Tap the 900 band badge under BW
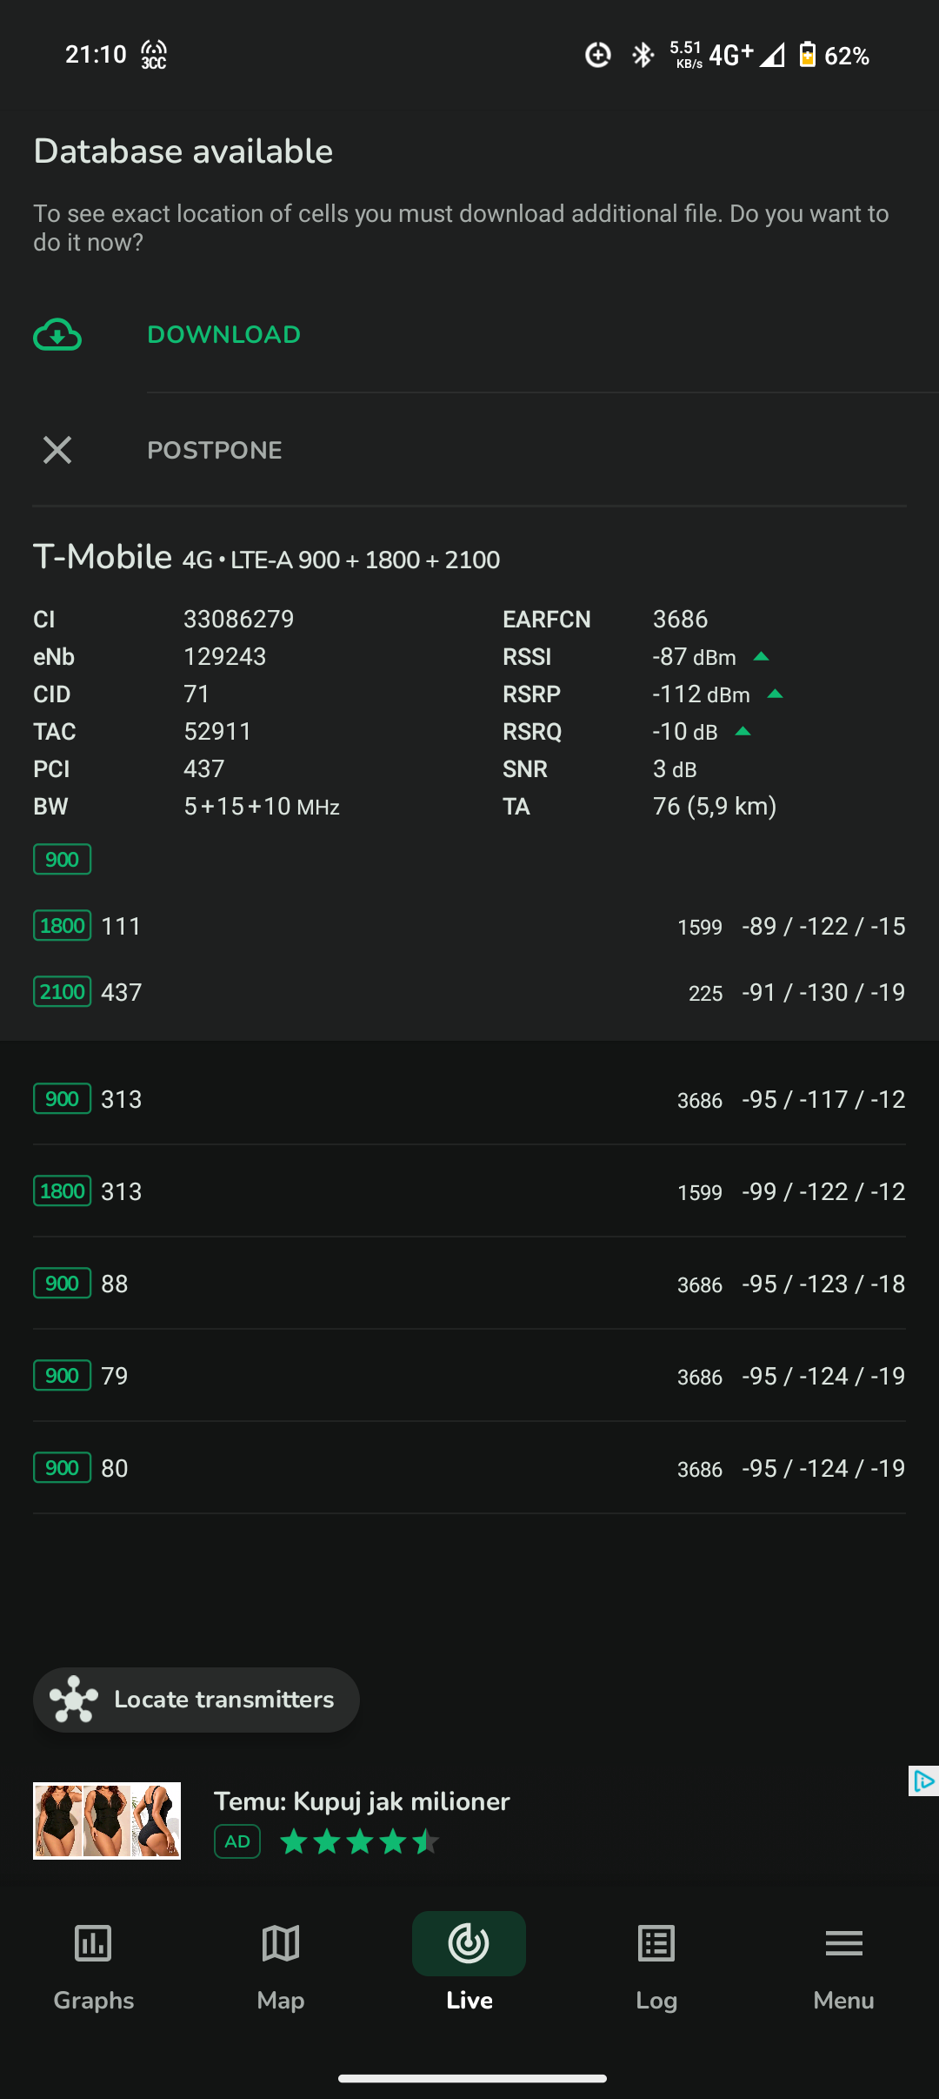Viewport: 939px width, 2099px height. 62,860
